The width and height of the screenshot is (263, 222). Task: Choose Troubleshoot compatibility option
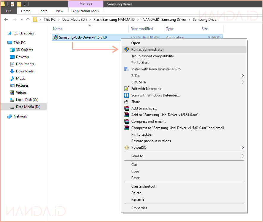tap(152, 56)
